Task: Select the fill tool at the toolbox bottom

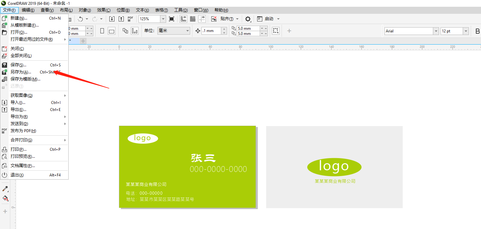Action: pyautogui.click(x=5, y=198)
